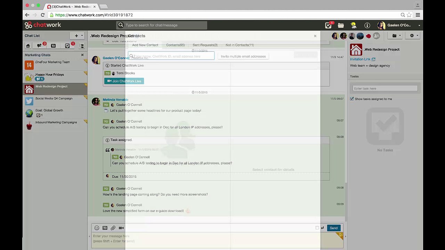Click the Enter task here field
This screenshot has width=445, height=250.
click(385, 89)
